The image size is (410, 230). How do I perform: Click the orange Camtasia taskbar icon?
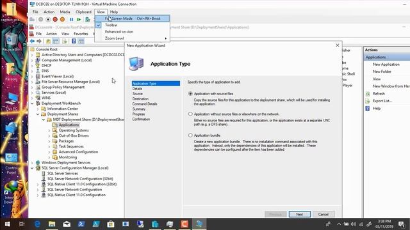pos(184,224)
